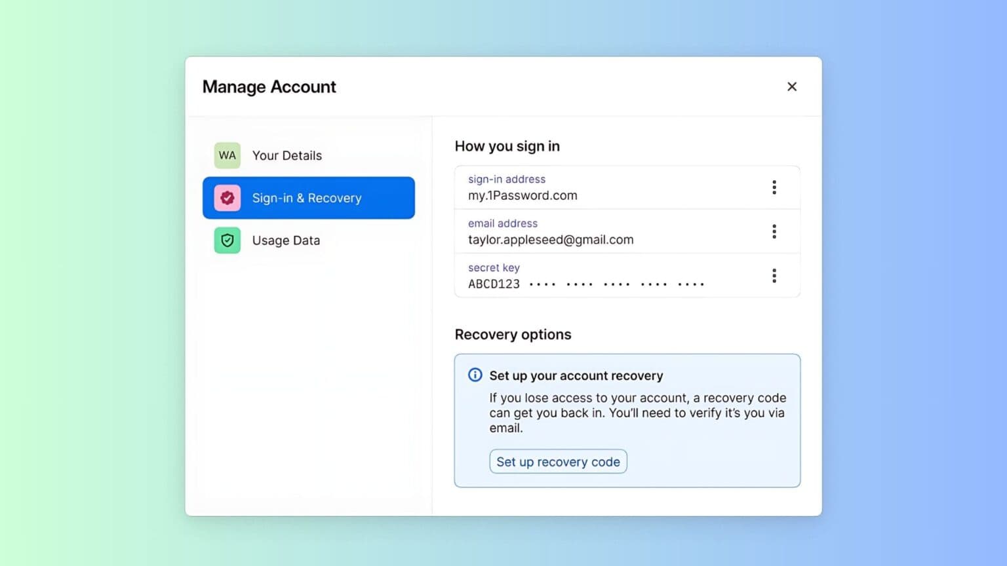Click the red checkmark badge icon
The height and width of the screenshot is (566, 1007).
(x=227, y=198)
